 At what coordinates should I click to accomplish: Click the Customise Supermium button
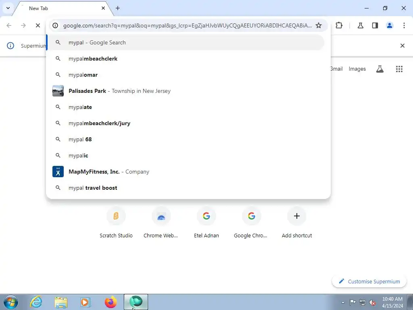point(369,281)
